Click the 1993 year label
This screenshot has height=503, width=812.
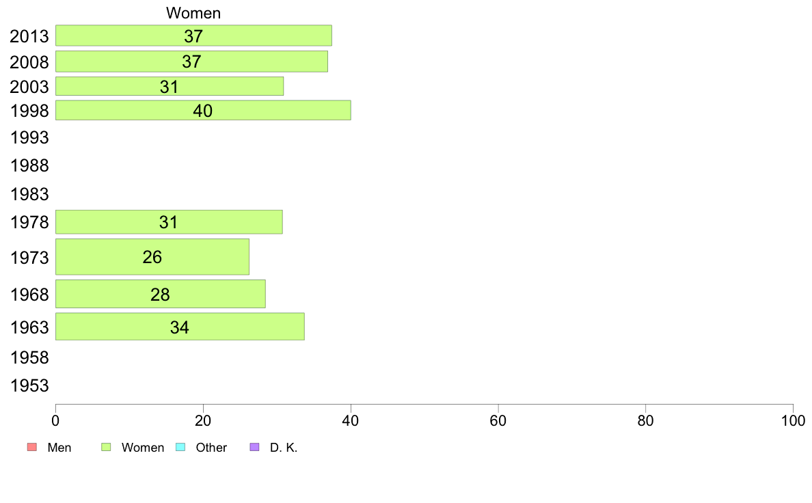click(29, 138)
